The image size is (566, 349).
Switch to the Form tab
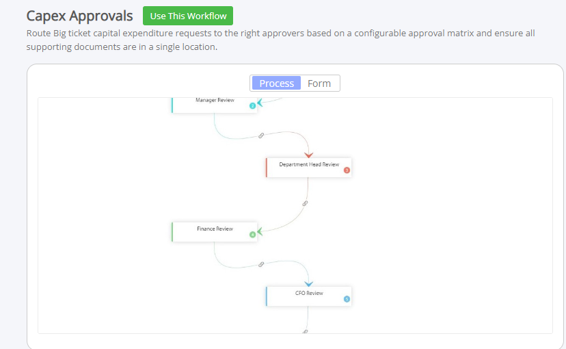(319, 83)
